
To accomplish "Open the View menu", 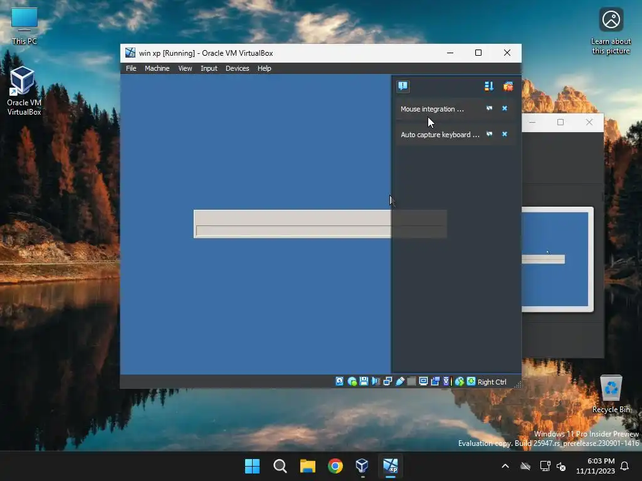I will (x=185, y=68).
